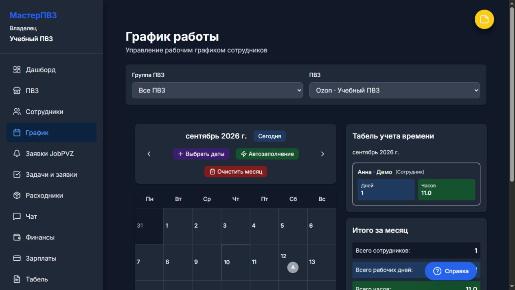Viewport: 515px width, 290px height.
Task: Click the Финансы wallet icon
Action: tap(17, 237)
